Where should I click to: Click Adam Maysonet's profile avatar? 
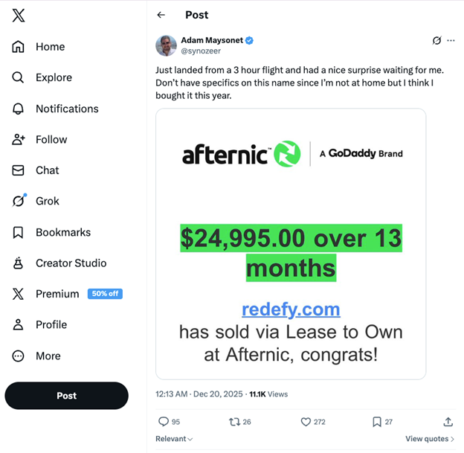coord(166,45)
